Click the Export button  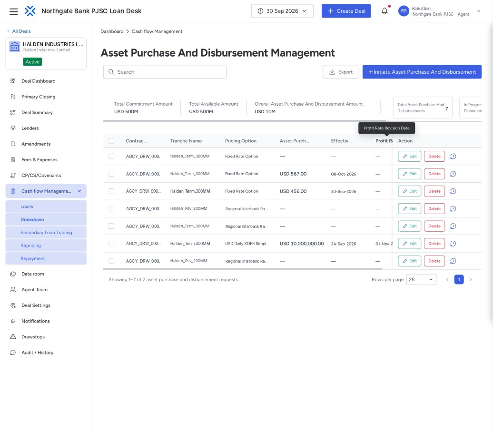341,72
